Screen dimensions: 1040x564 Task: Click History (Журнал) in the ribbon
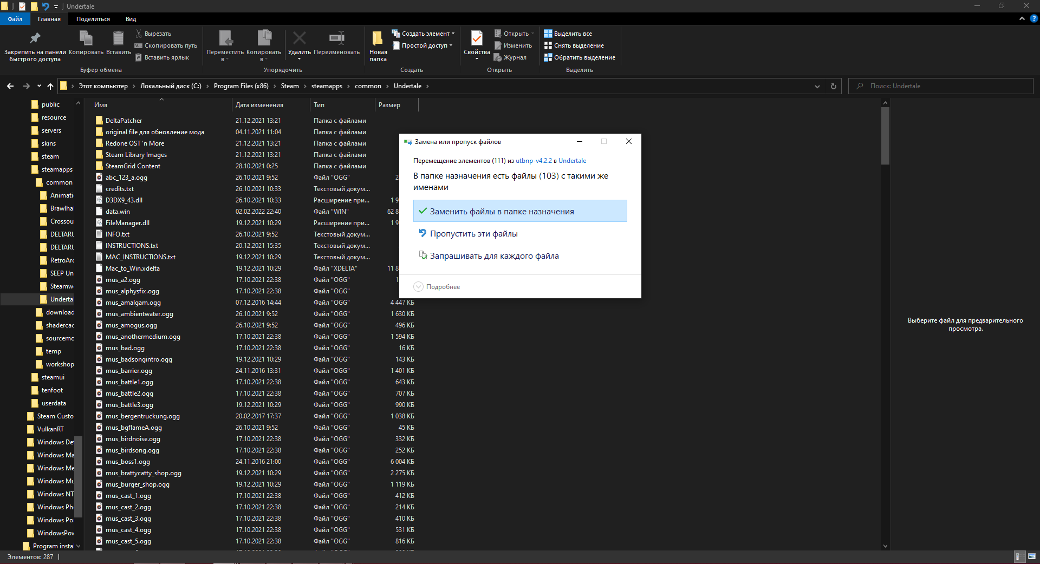[510, 57]
